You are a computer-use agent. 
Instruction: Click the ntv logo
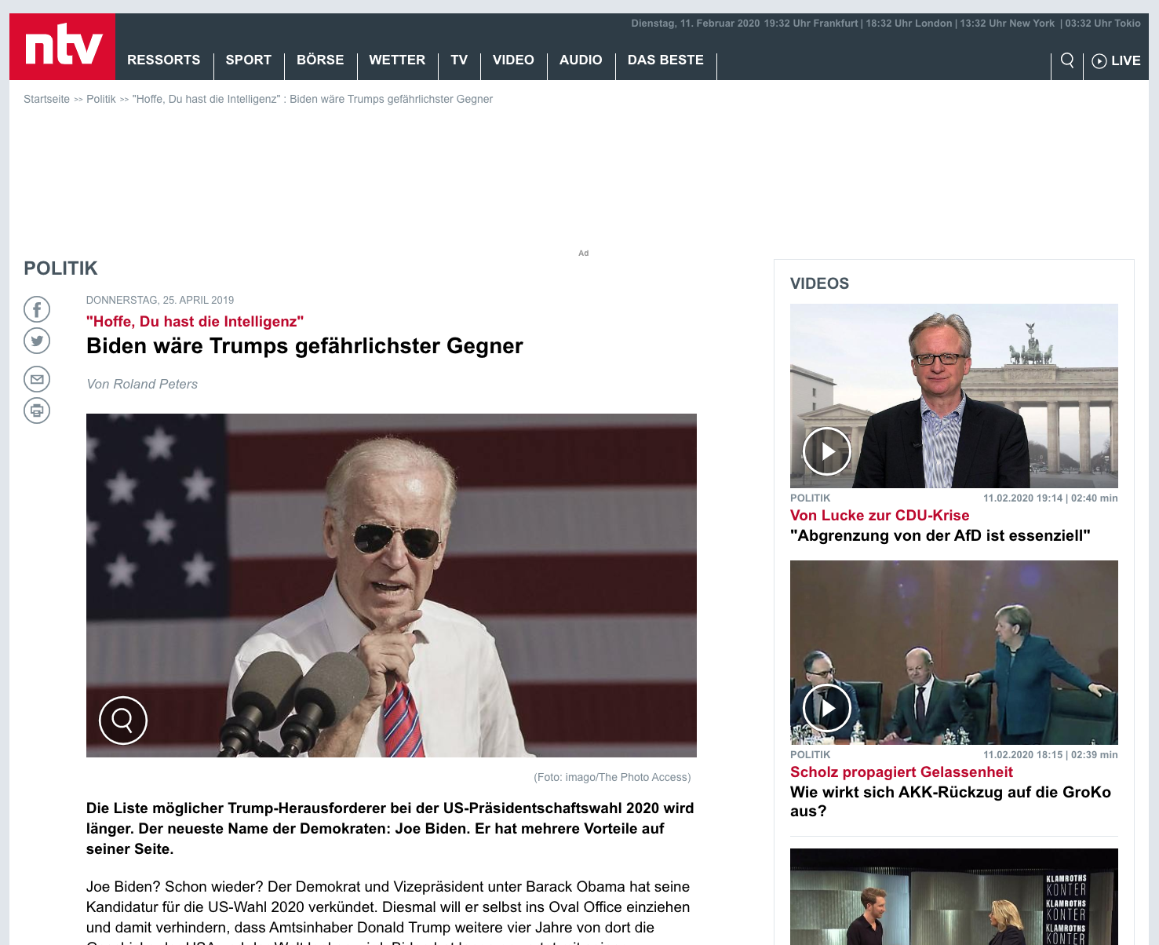click(x=63, y=47)
